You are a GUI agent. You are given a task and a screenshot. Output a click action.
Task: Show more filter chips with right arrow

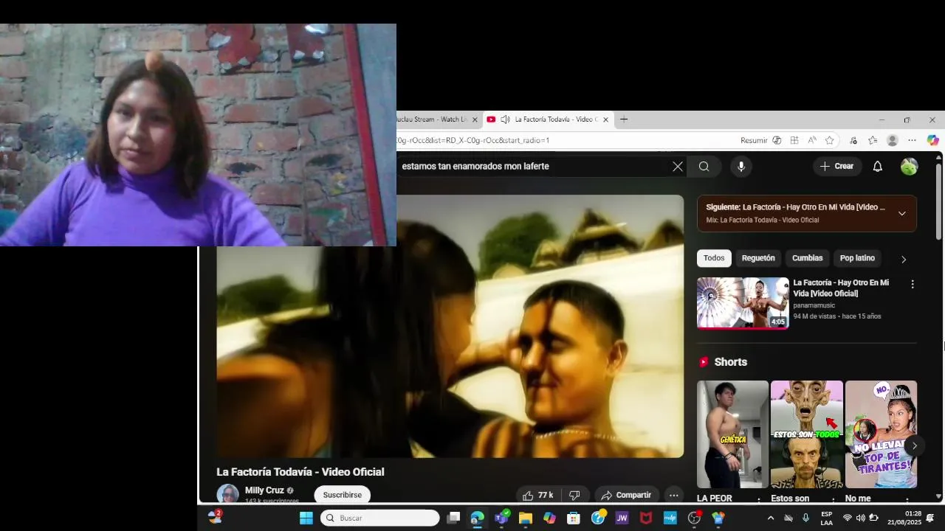(903, 259)
